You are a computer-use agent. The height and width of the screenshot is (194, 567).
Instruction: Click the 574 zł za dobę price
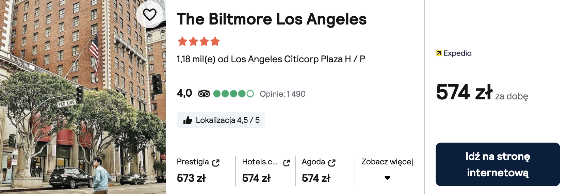coord(482,92)
